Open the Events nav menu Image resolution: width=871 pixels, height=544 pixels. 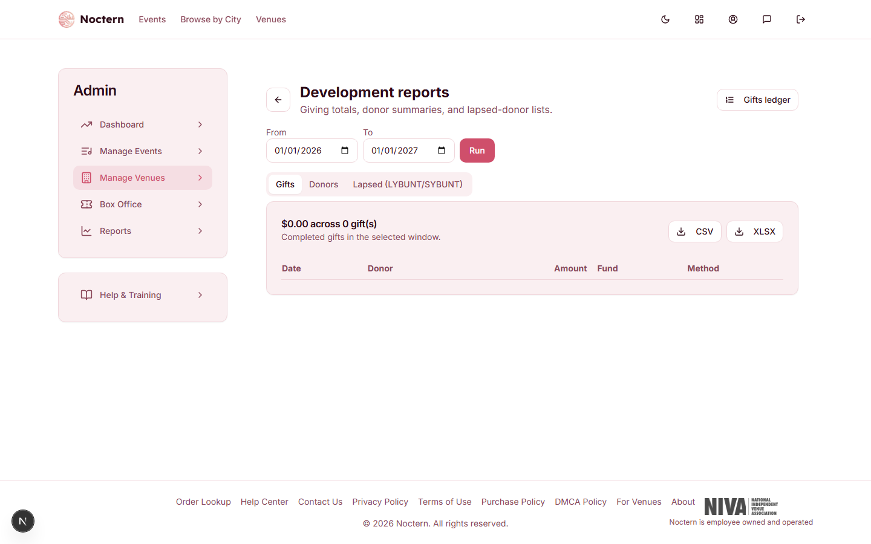(x=152, y=19)
